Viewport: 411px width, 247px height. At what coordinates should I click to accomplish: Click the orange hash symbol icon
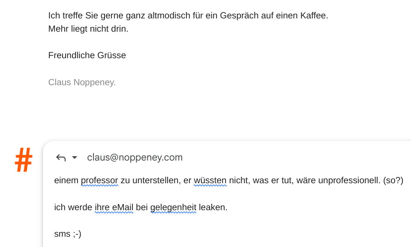24,160
